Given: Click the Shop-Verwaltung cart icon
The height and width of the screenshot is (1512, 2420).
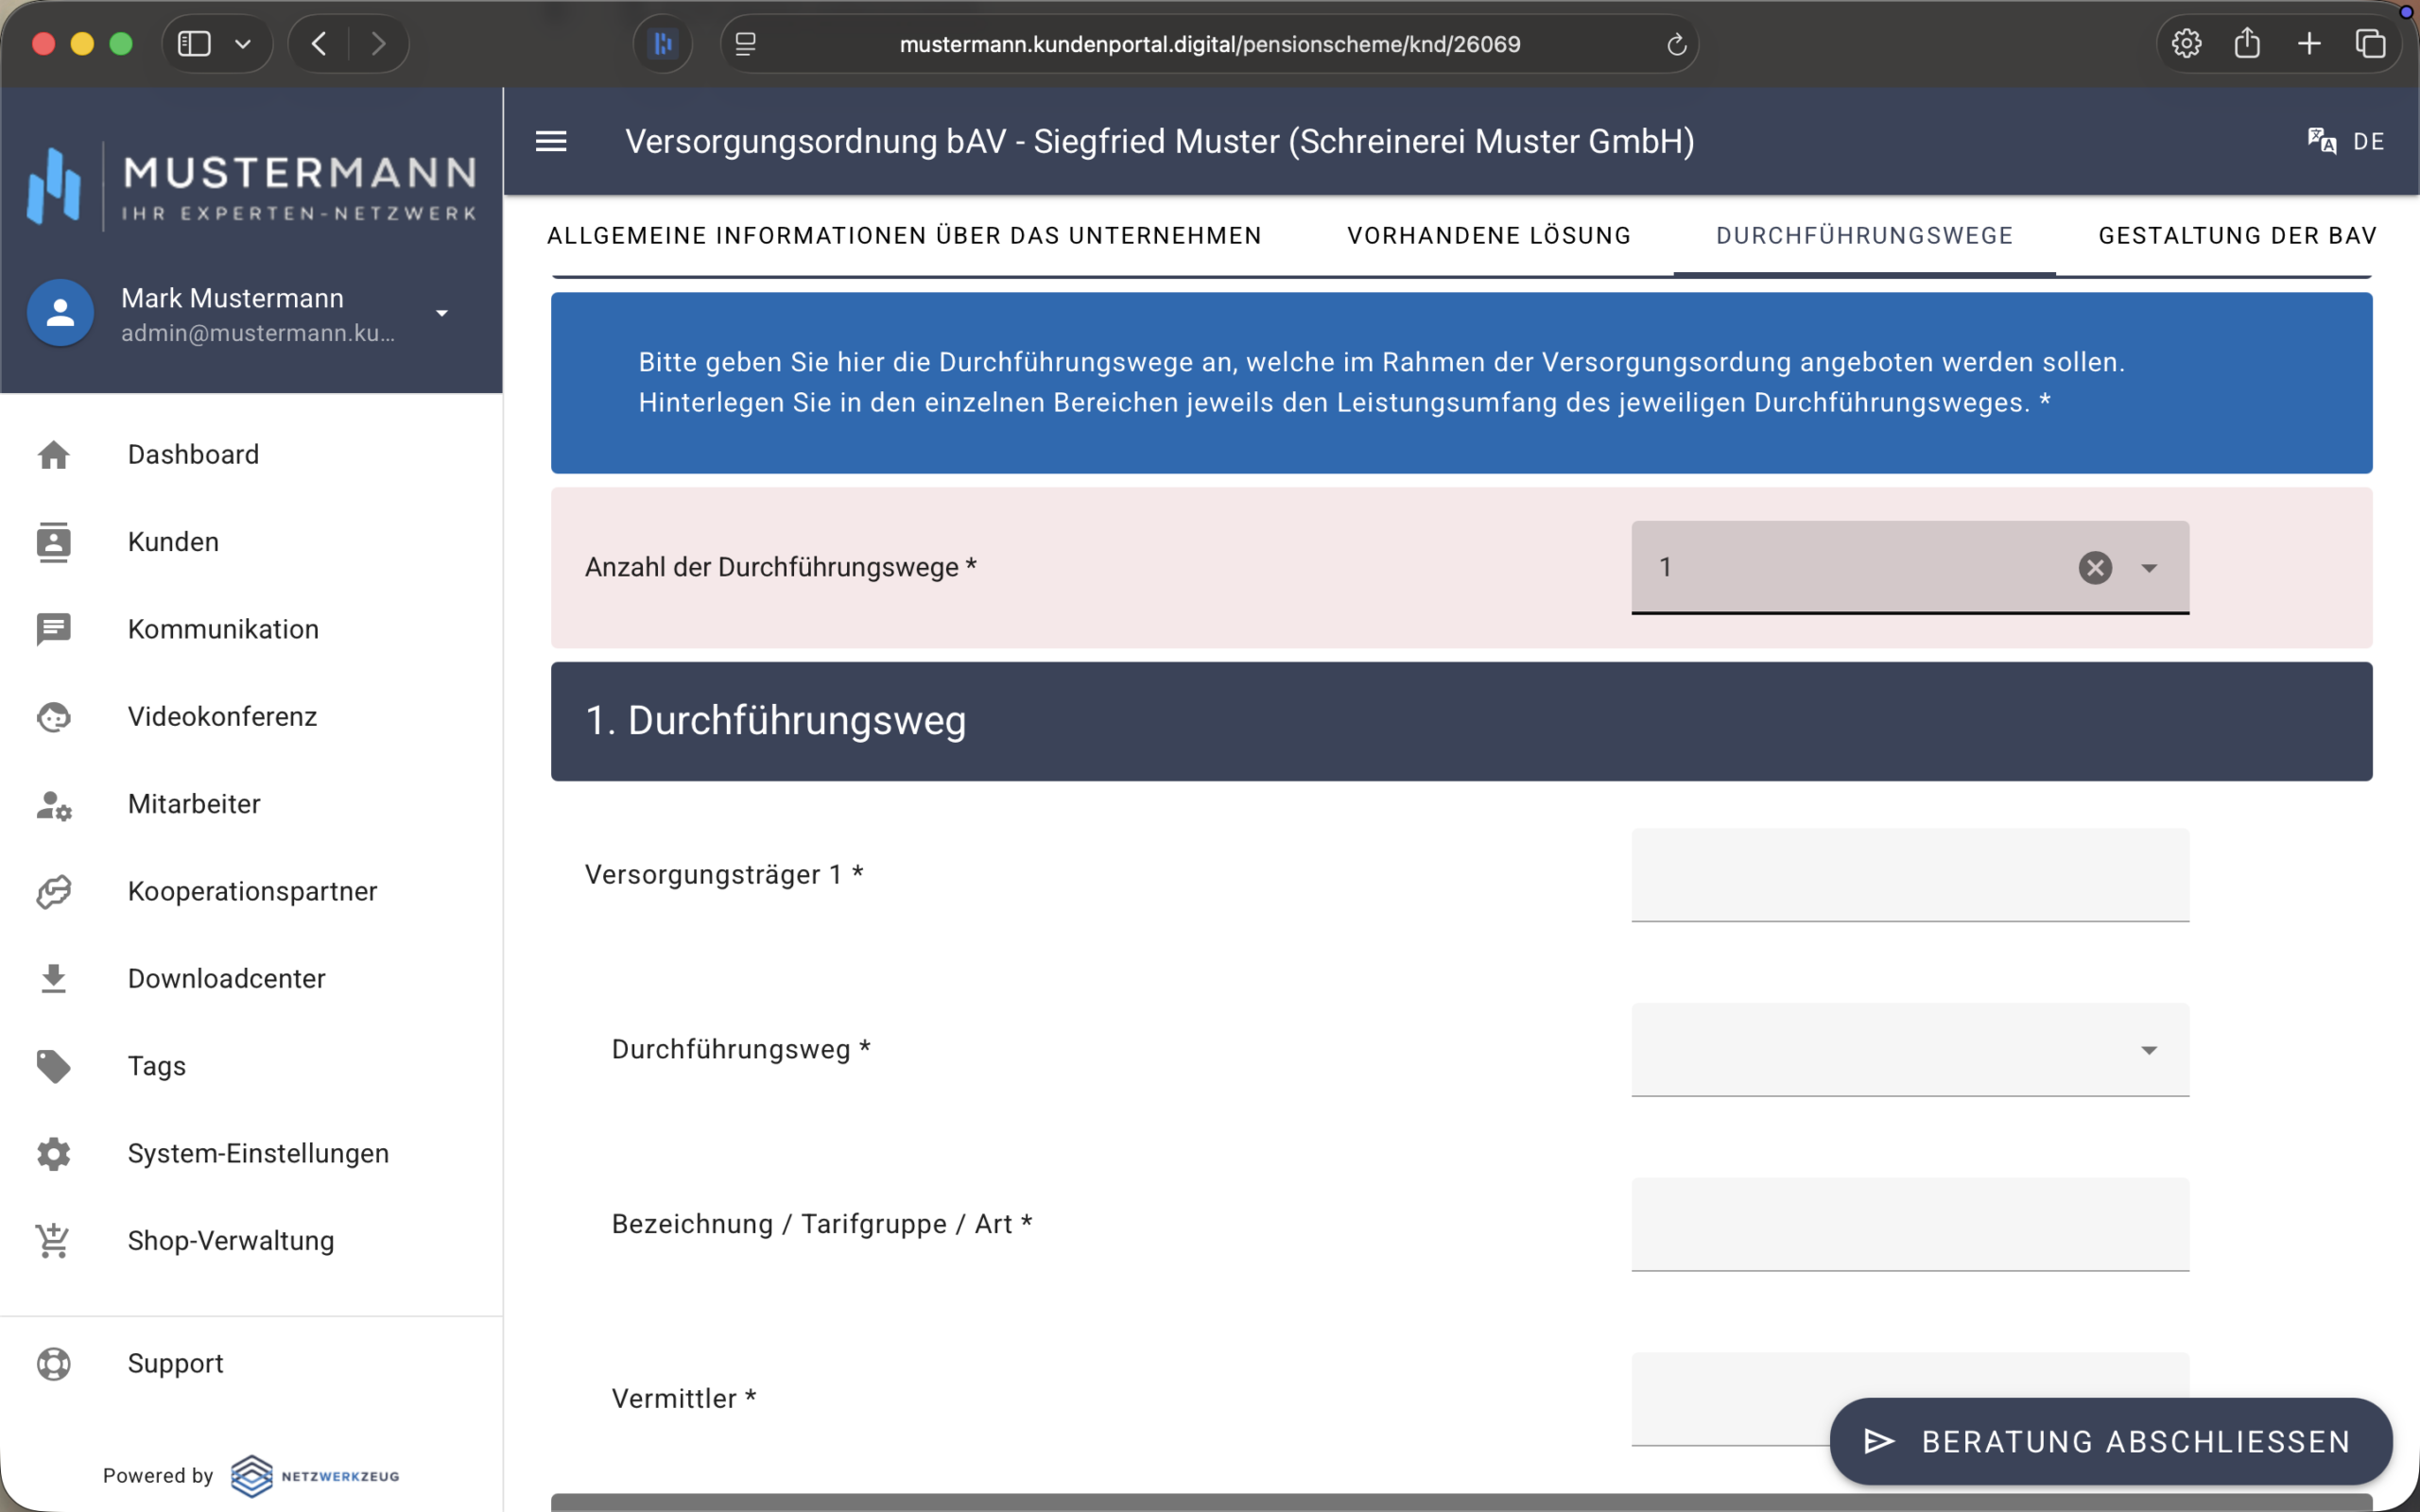Looking at the screenshot, I should coord(53,1241).
